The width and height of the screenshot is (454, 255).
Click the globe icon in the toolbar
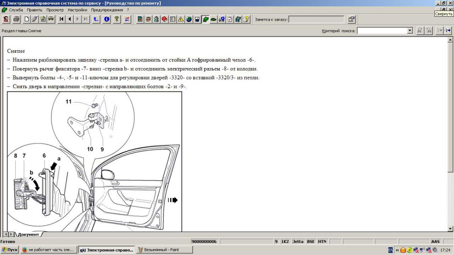click(189, 19)
